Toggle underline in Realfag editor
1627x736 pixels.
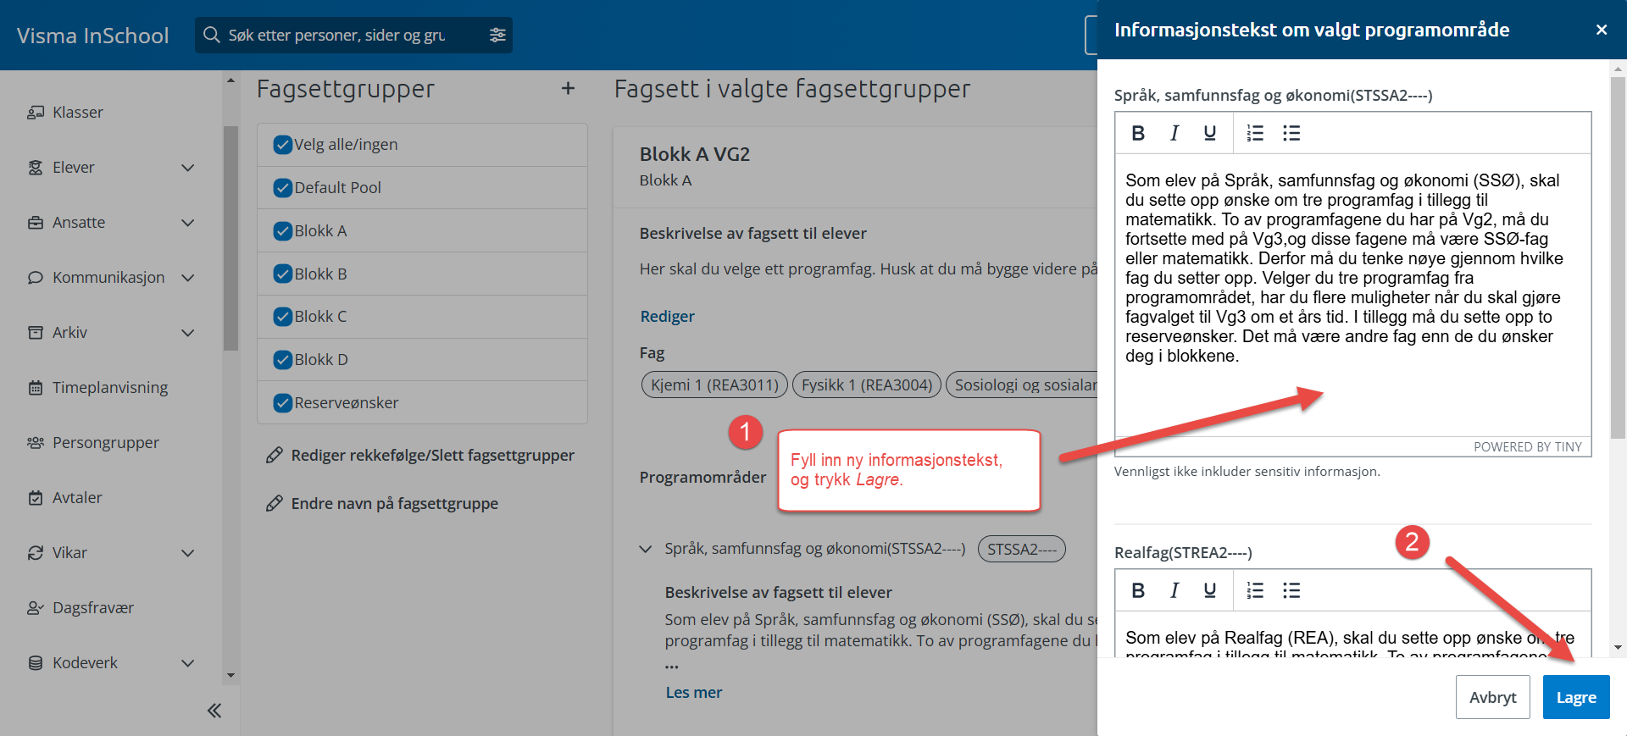(x=1210, y=590)
